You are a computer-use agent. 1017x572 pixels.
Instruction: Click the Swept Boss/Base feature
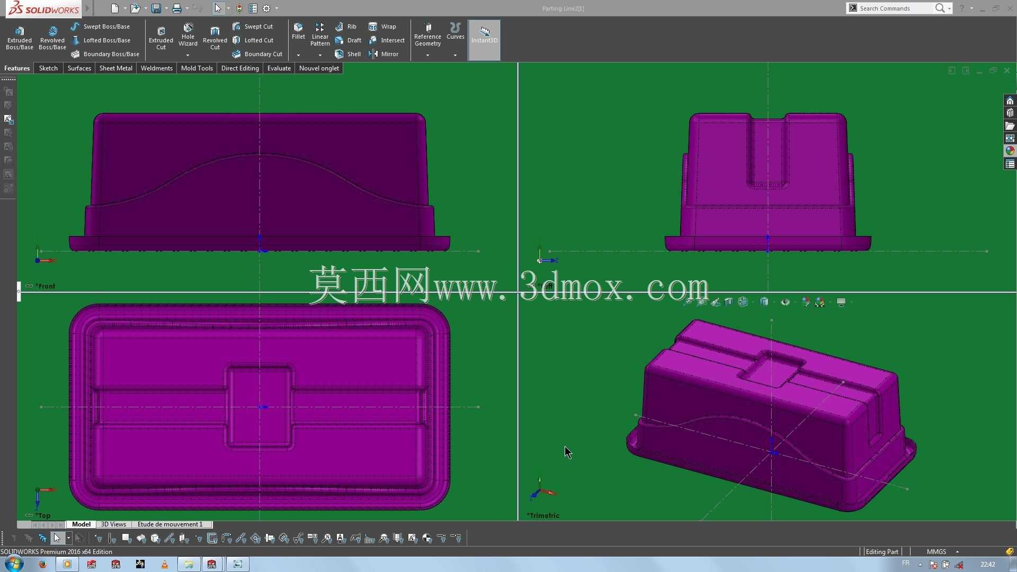click(x=100, y=26)
